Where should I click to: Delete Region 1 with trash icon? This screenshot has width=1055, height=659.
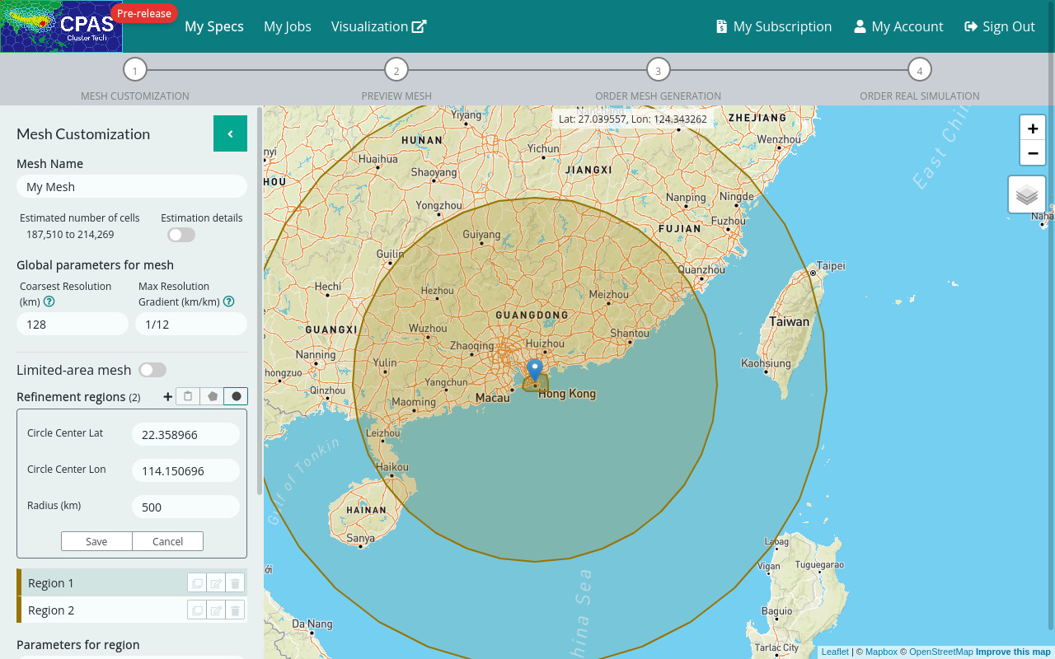(x=235, y=583)
